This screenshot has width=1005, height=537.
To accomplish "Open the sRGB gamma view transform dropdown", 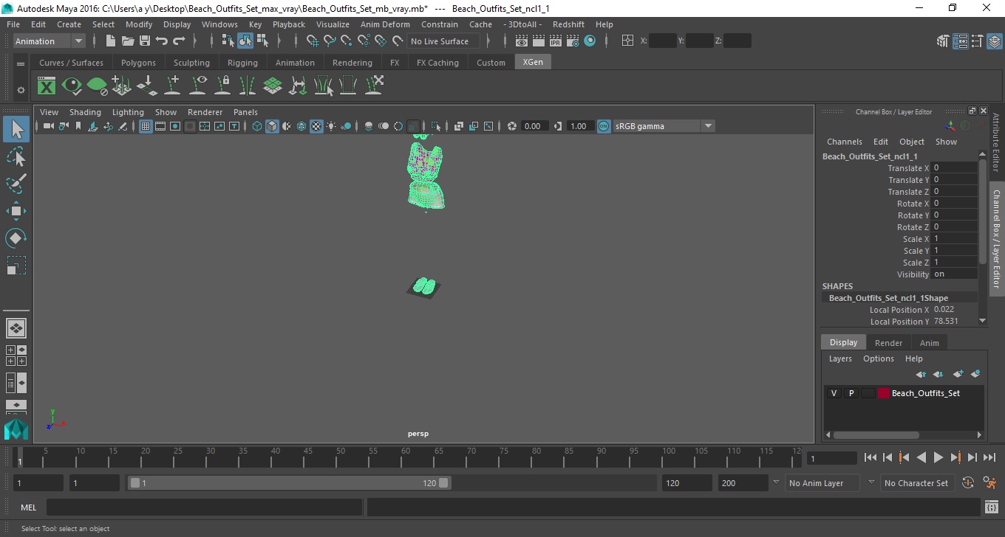I will pos(664,126).
